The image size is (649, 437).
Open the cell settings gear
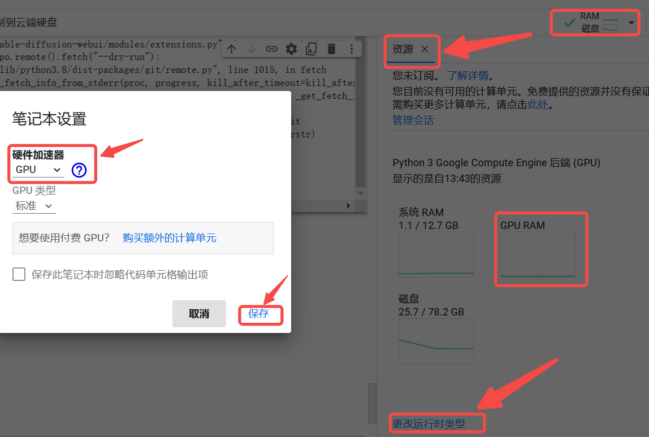pos(291,49)
